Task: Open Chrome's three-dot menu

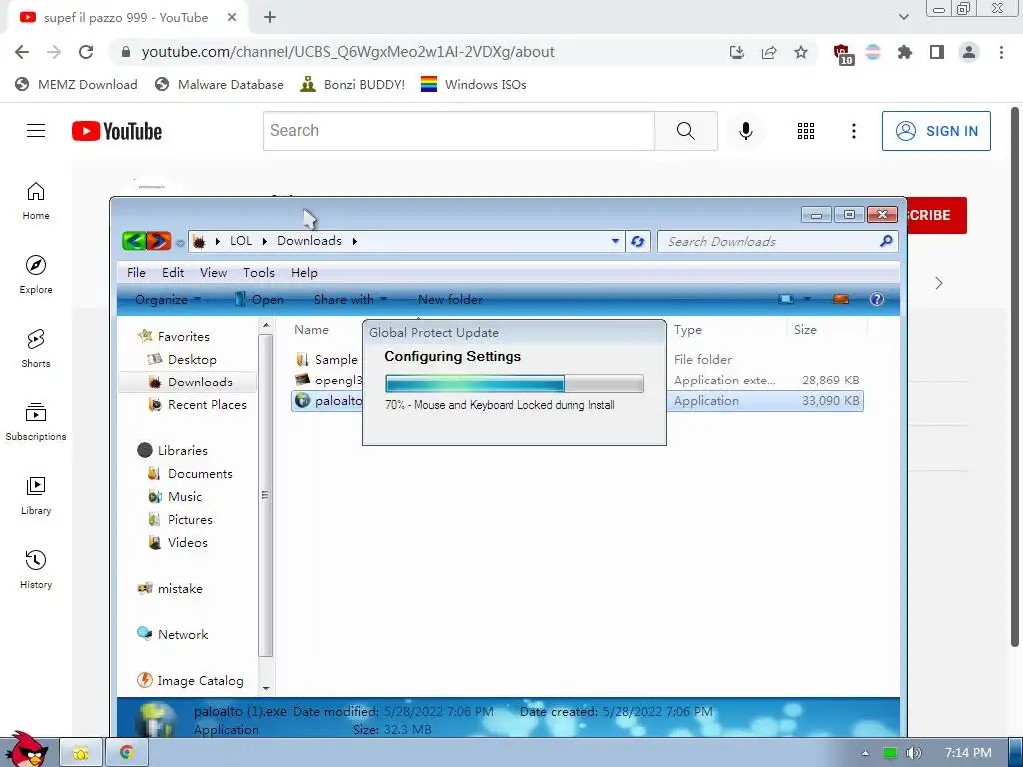Action: (x=1001, y=52)
